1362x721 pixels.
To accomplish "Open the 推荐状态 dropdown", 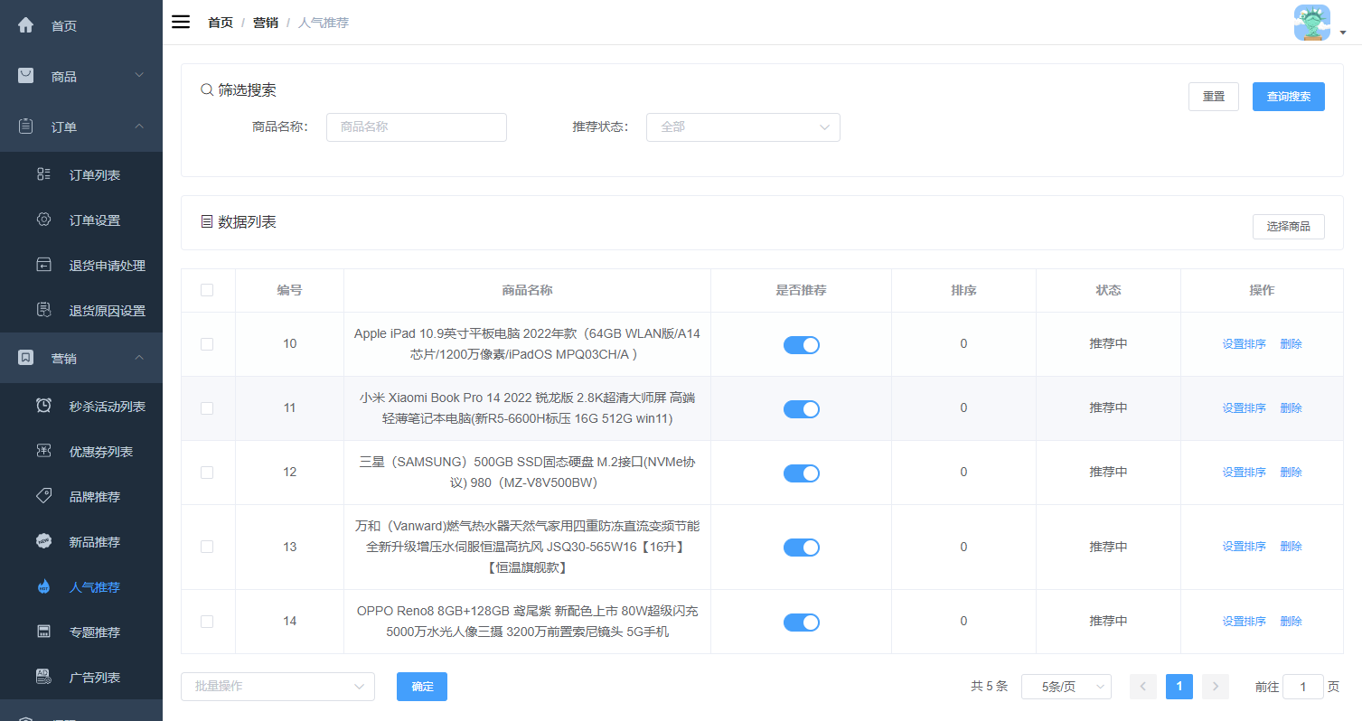I will [743, 127].
